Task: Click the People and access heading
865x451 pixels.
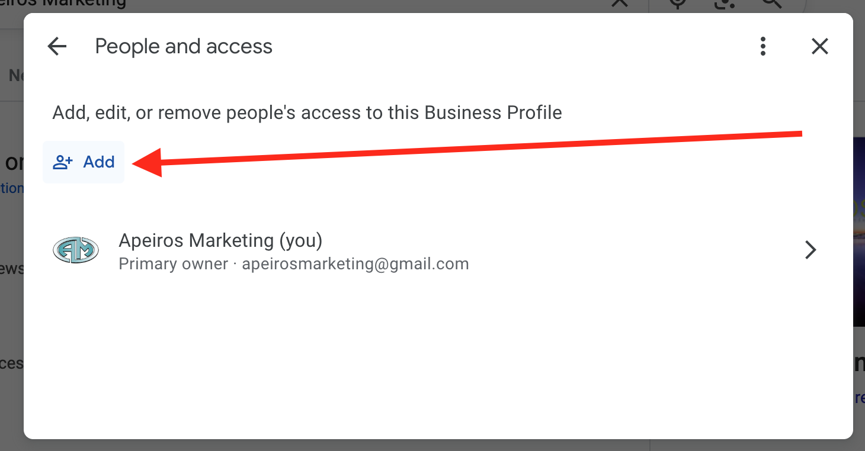Action: point(184,46)
